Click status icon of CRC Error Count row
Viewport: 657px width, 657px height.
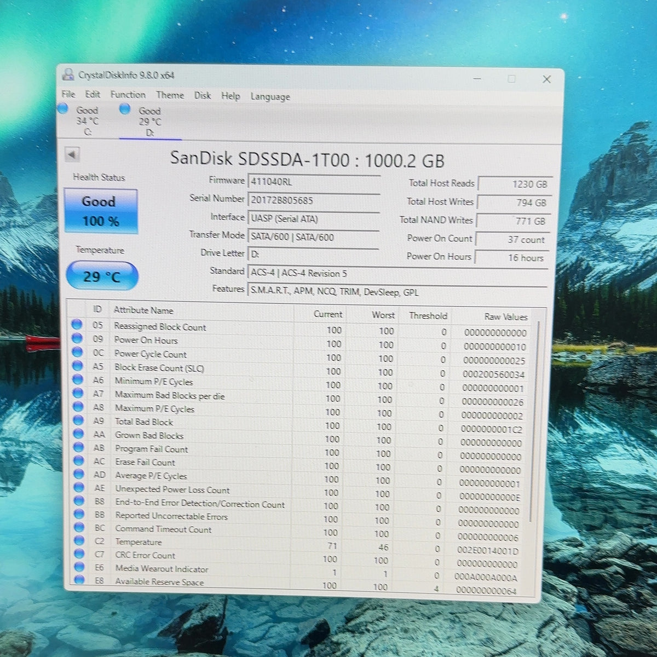coord(79,554)
